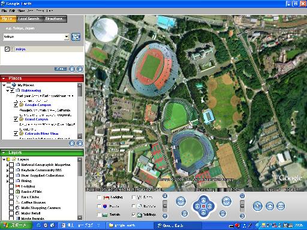Viewport: 307px width, 230px height.
Task: Click the zoom slider handle
Action: (165, 206)
